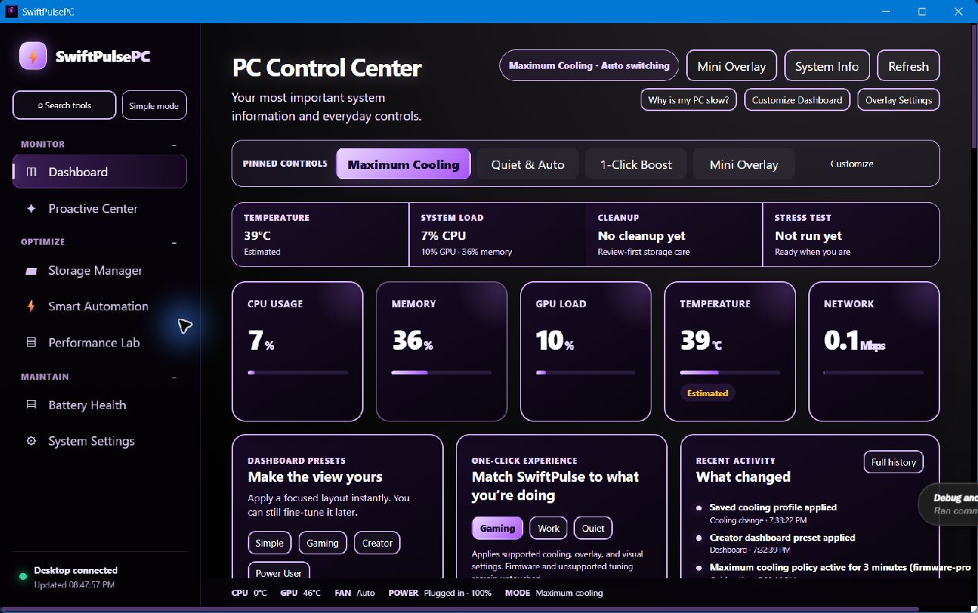
Task: Click the vertical scrollbar on right edge
Action: 973,86
